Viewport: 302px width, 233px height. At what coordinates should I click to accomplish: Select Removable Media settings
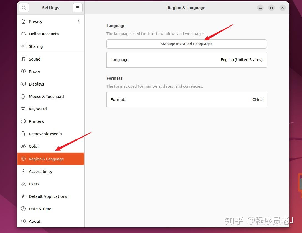45,134
